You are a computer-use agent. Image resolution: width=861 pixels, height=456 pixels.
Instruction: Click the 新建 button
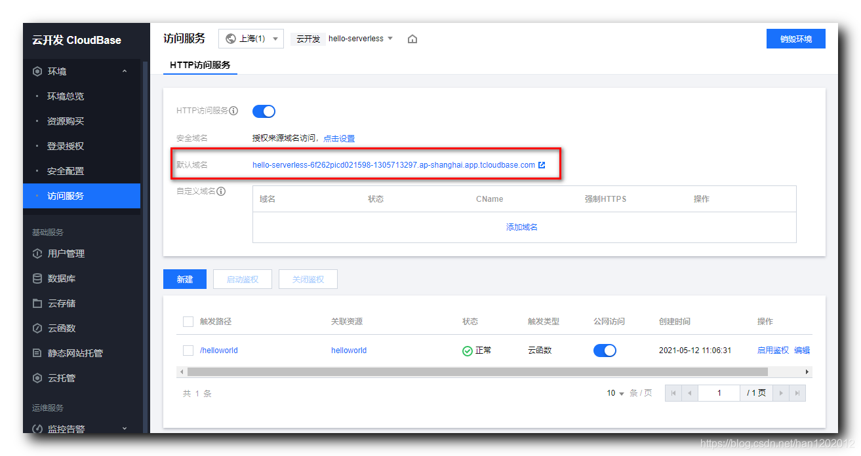[x=185, y=279]
